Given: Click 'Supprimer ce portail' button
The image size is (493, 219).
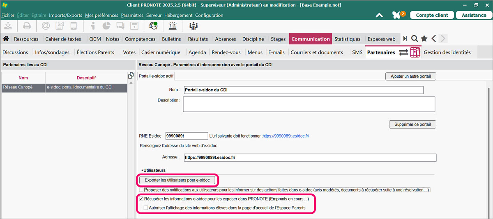Looking at the screenshot, I should (x=412, y=124).
